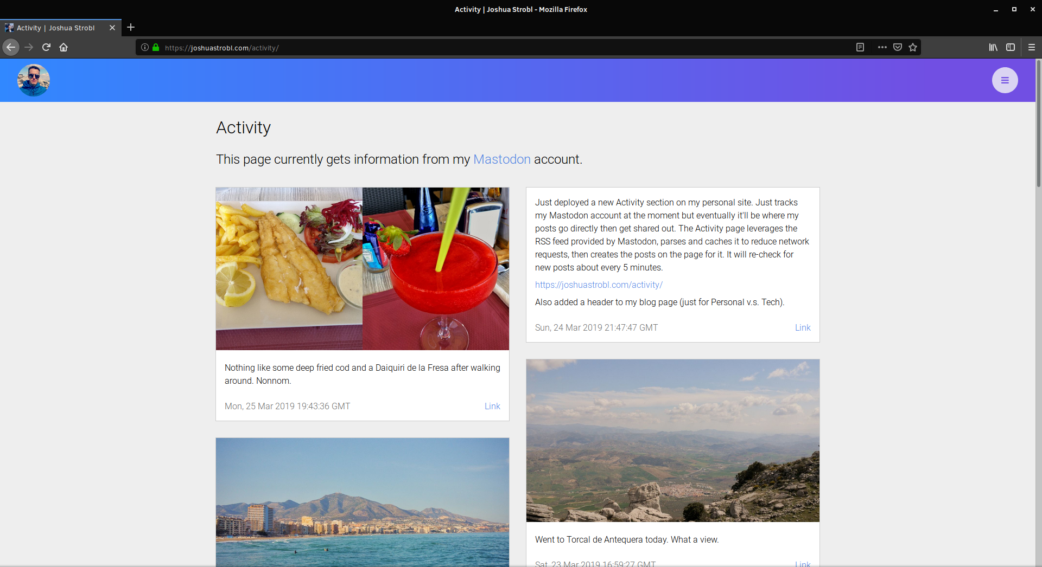This screenshot has width=1042, height=567.
Task: Open Link for the fried cod post
Action: (x=492, y=406)
